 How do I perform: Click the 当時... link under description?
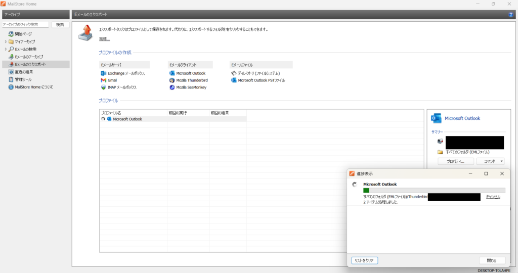click(104, 39)
